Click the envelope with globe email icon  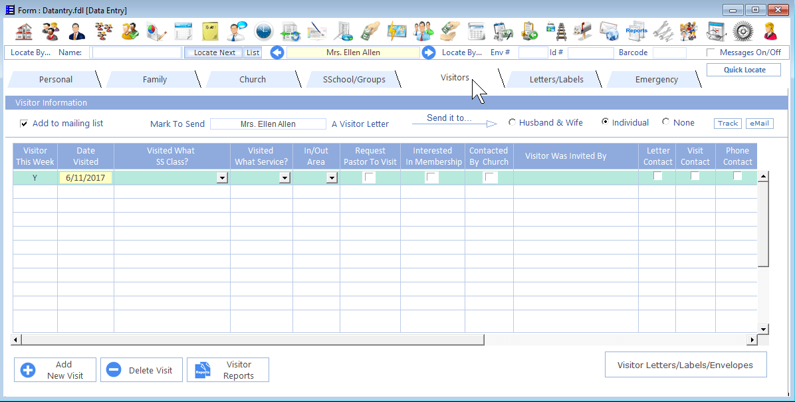(x=610, y=31)
